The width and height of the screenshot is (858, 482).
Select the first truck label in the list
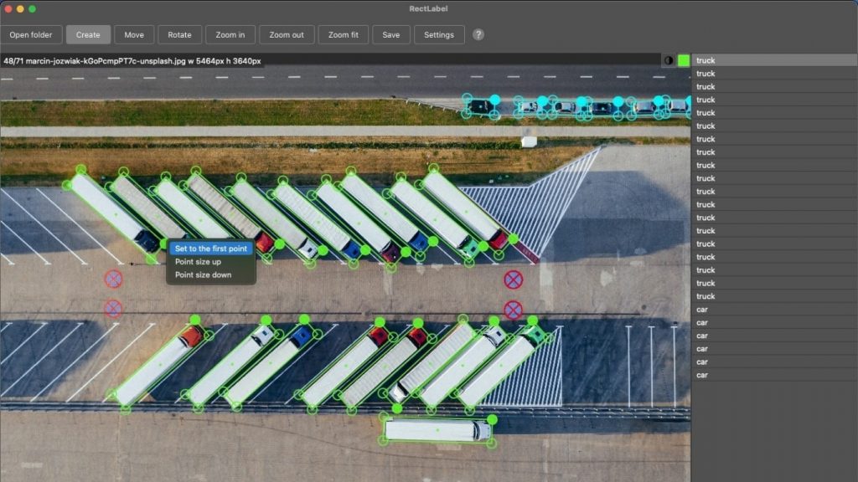tap(706, 60)
